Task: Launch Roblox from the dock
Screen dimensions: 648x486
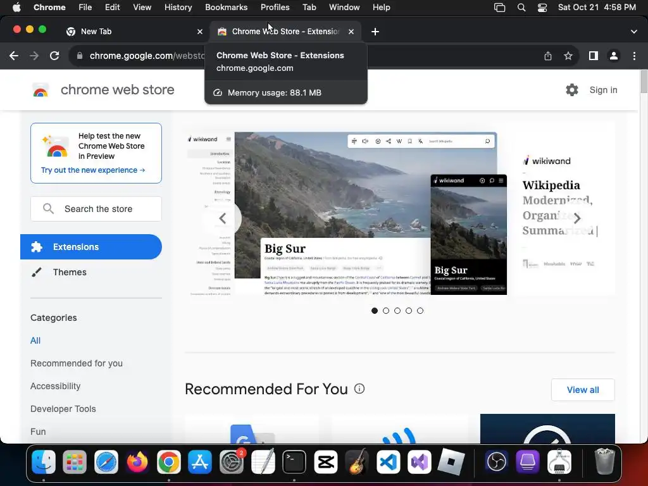Action: pos(451,461)
